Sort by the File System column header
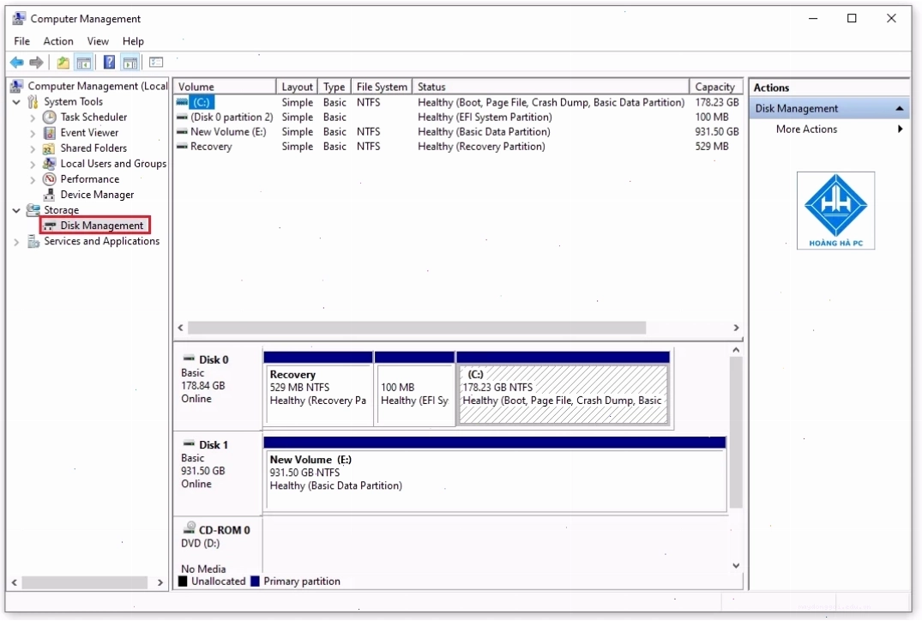 pyautogui.click(x=382, y=87)
